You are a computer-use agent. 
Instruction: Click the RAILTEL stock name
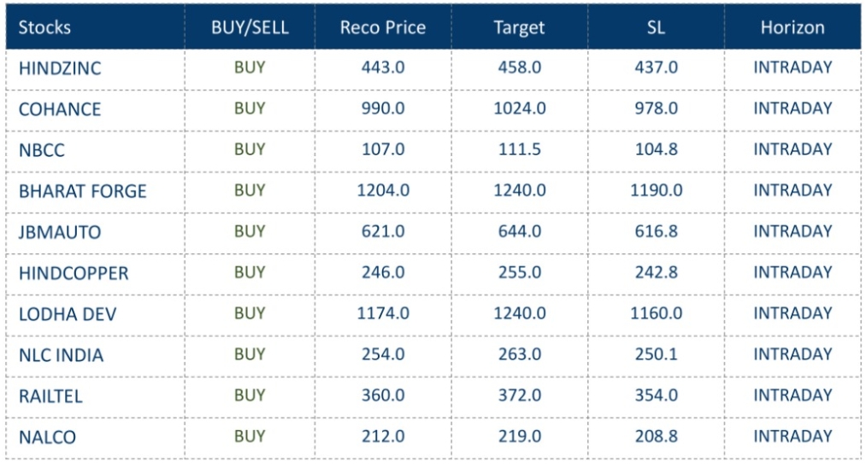[51, 396]
